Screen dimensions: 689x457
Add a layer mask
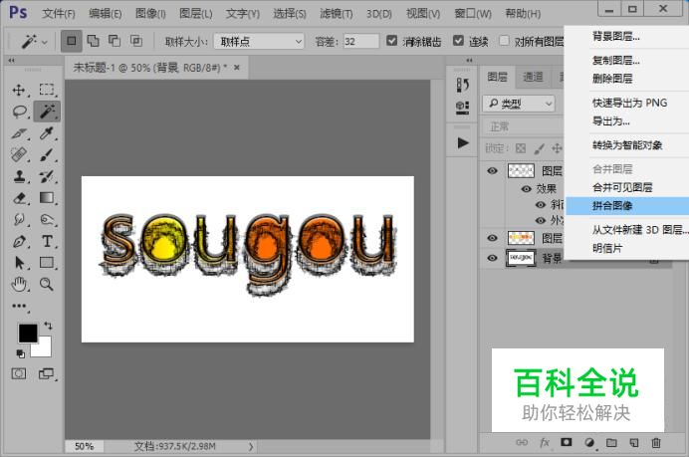pos(567,442)
